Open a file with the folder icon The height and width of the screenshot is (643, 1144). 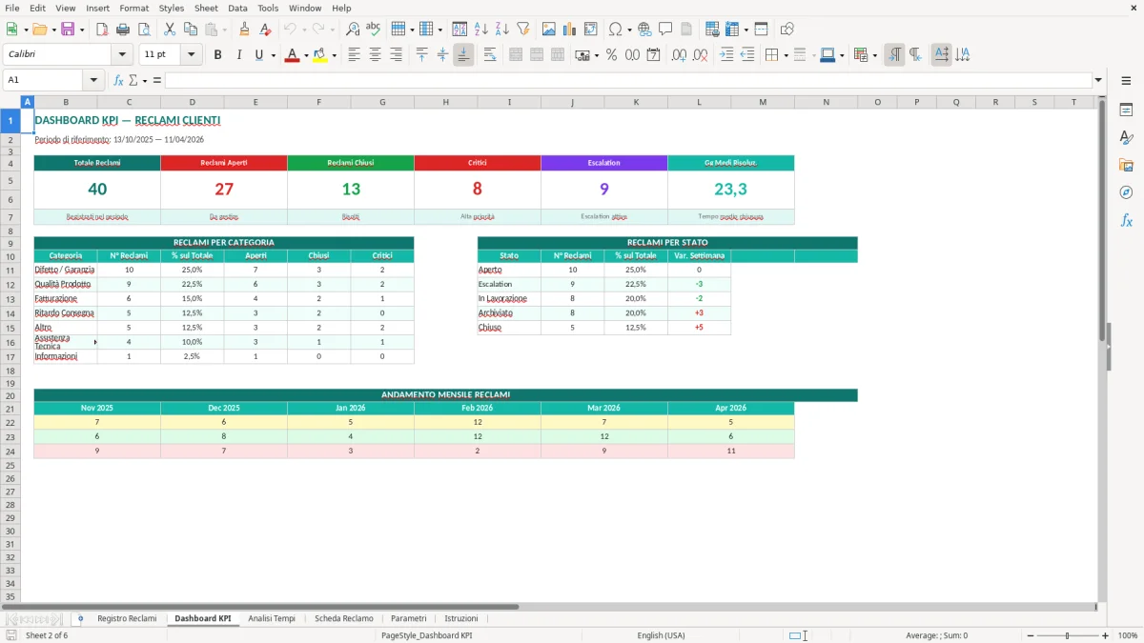39,30
